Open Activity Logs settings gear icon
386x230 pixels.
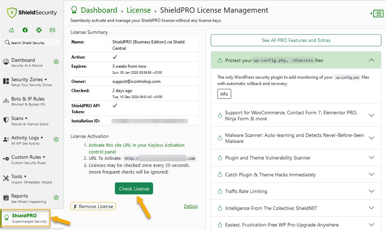click(56, 139)
